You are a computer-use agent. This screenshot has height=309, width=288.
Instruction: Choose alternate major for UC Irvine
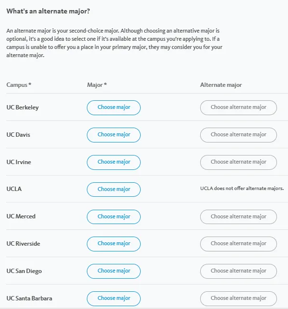coord(238,162)
